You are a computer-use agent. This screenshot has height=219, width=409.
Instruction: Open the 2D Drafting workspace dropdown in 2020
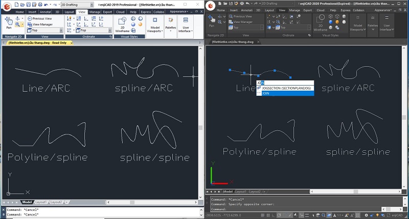pyautogui.click(x=277, y=4)
